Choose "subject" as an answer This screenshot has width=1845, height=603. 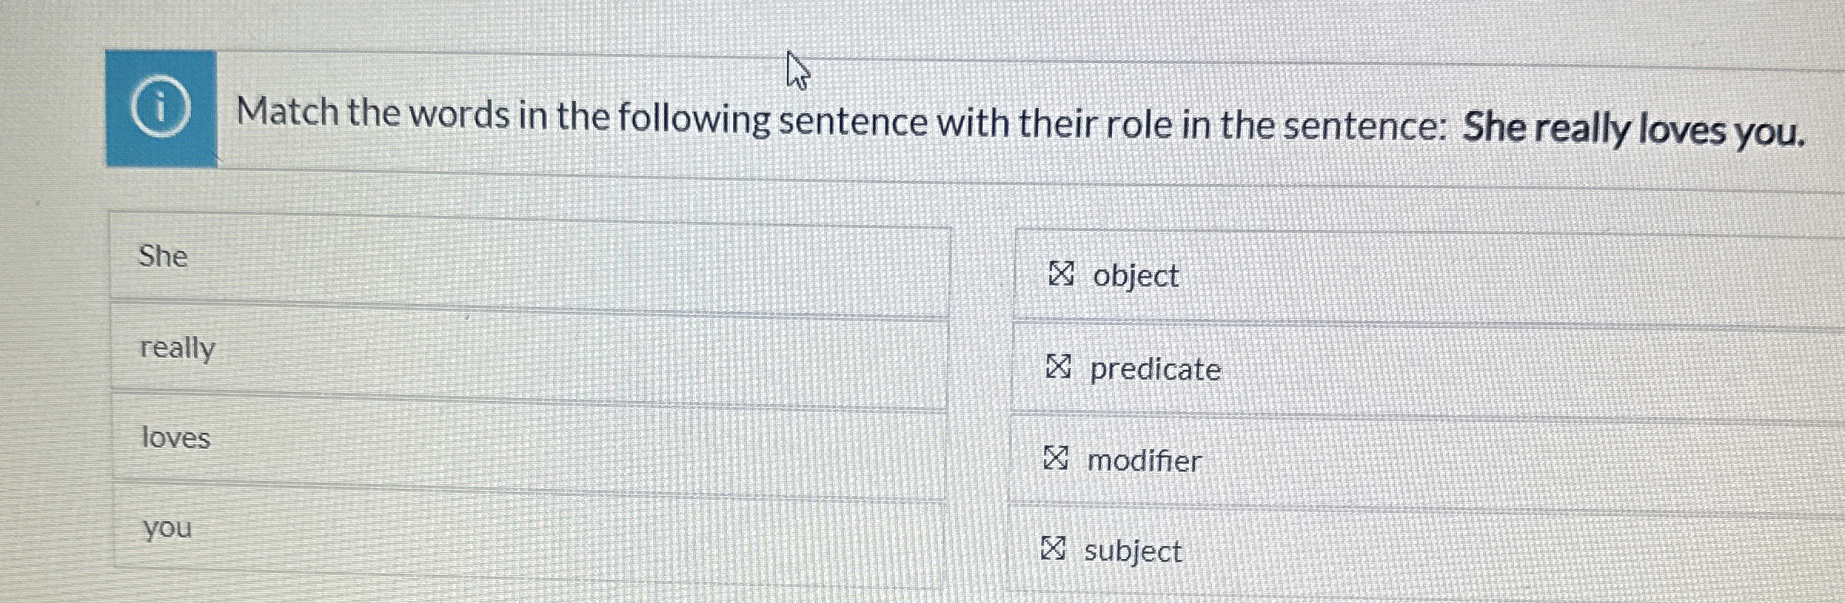(1133, 551)
